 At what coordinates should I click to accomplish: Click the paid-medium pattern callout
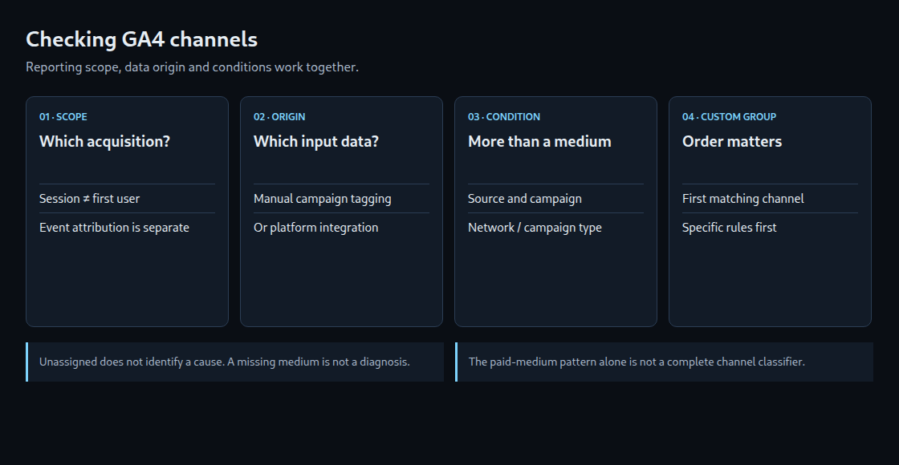664,362
